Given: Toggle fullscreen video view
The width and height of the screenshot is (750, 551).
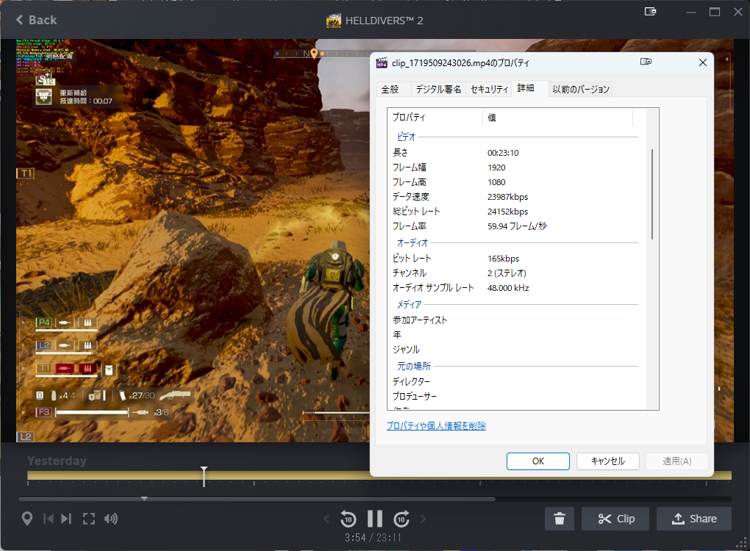Looking at the screenshot, I should 89,519.
